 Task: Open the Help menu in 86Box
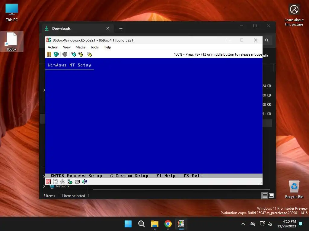coord(107,47)
